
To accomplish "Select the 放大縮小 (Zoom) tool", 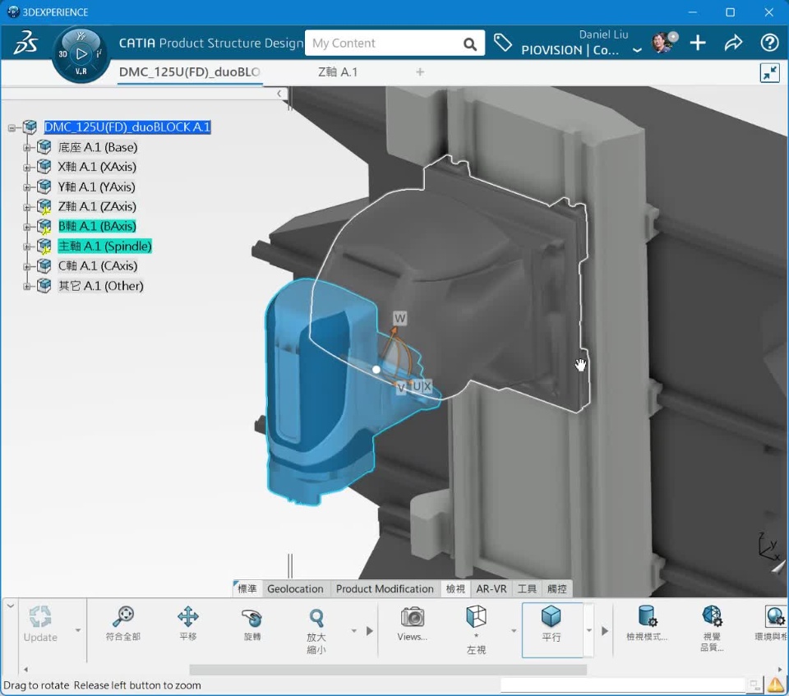I will pos(316,629).
